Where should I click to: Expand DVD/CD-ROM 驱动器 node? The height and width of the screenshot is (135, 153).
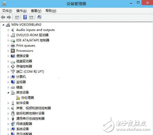tap(8, 35)
